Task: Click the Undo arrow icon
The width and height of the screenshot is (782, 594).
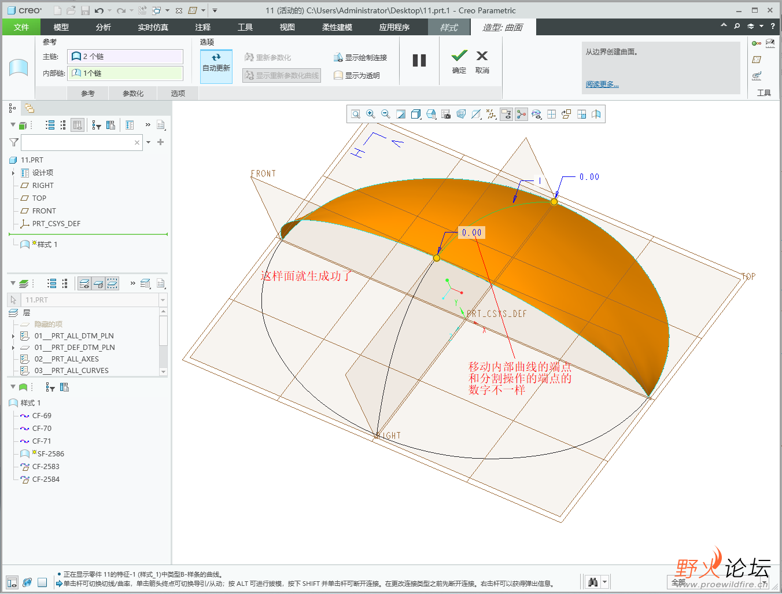Action: point(99,10)
